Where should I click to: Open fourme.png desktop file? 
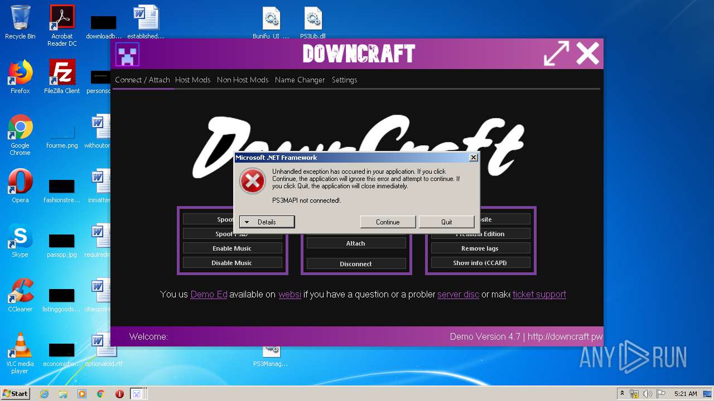point(62,136)
